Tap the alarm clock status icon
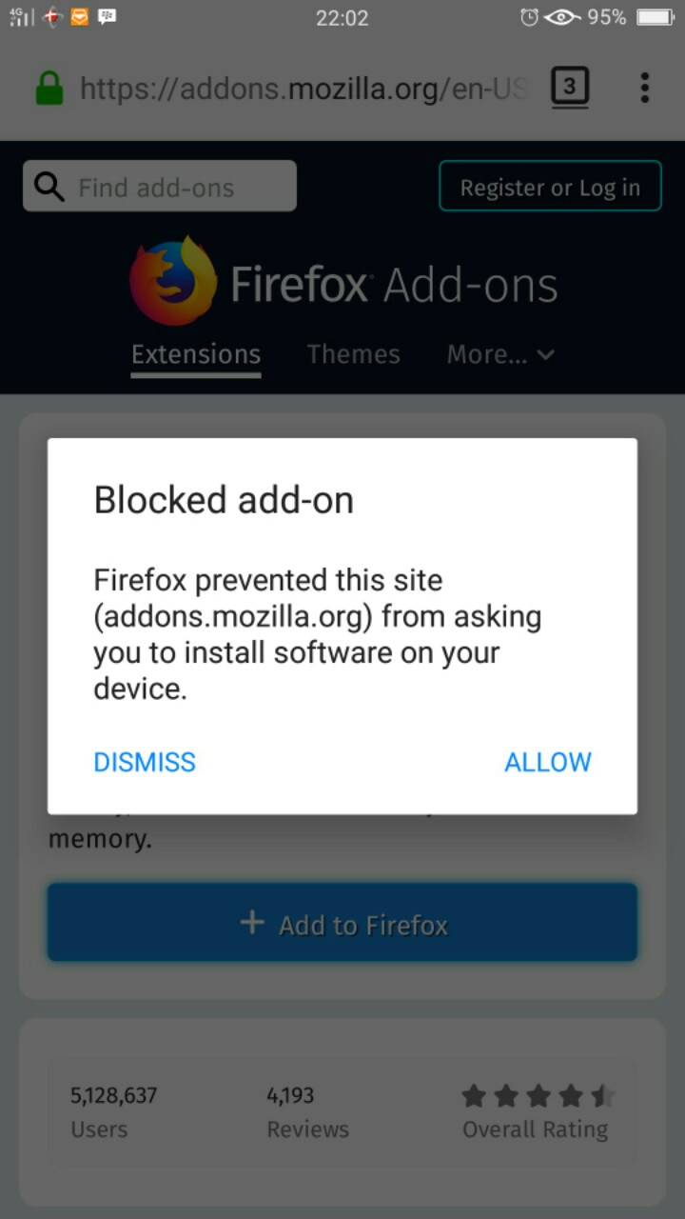 tap(530, 17)
